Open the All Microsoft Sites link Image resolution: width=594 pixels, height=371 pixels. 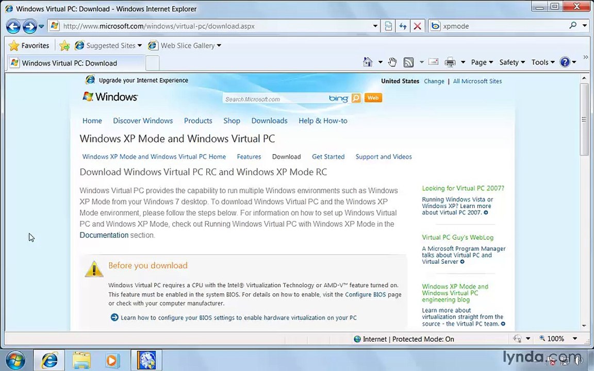(477, 81)
